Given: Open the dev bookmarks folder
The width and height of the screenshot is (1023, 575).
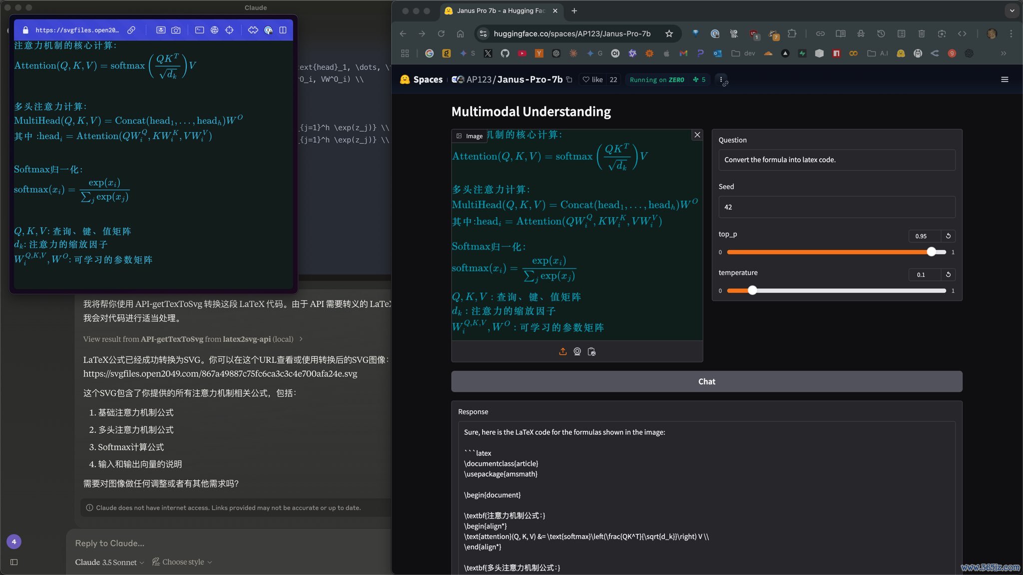Looking at the screenshot, I should [743, 53].
